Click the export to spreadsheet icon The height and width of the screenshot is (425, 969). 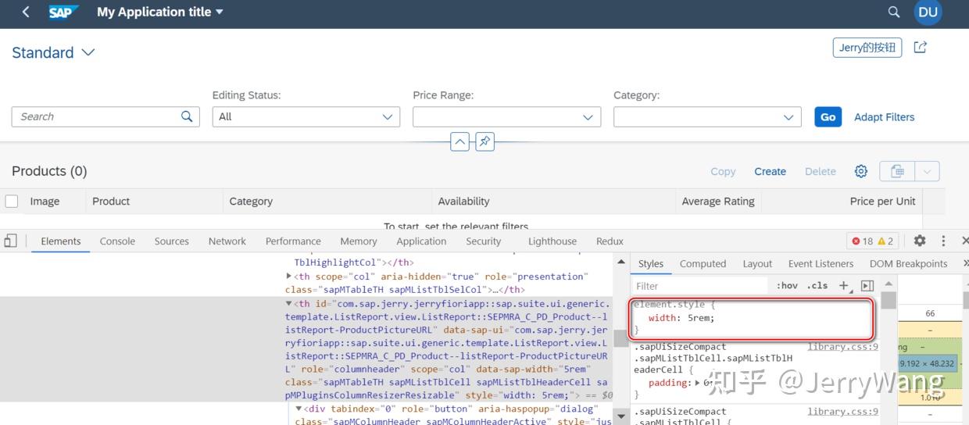pos(897,171)
